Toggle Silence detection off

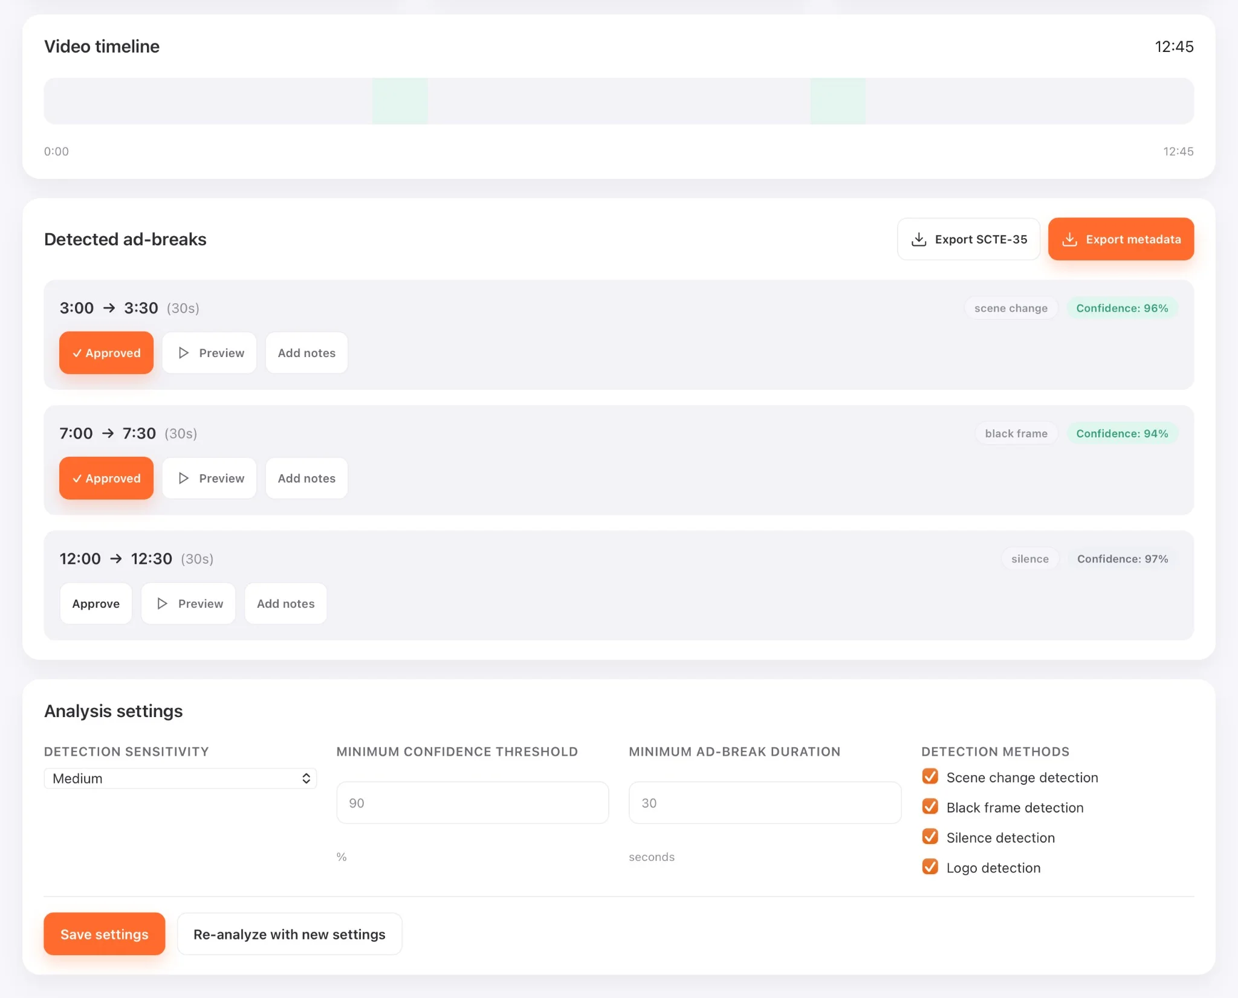(x=930, y=837)
